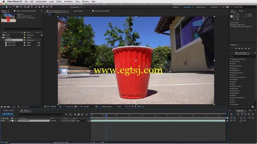The width and height of the screenshot is (257, 144).
Task: Mute the C0101.MP4 layer audio switch
Action: point(4,121)
